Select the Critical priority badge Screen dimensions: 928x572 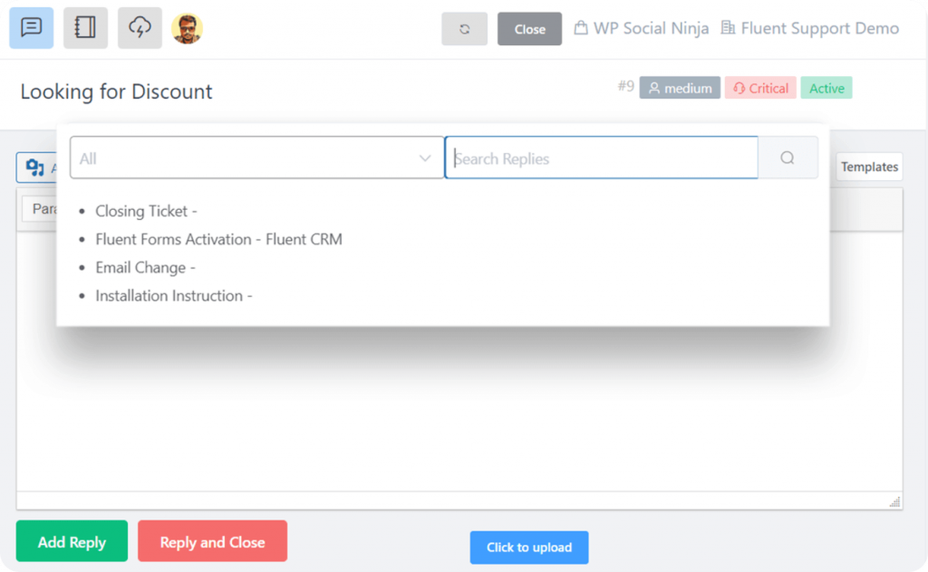pos(760,88)
